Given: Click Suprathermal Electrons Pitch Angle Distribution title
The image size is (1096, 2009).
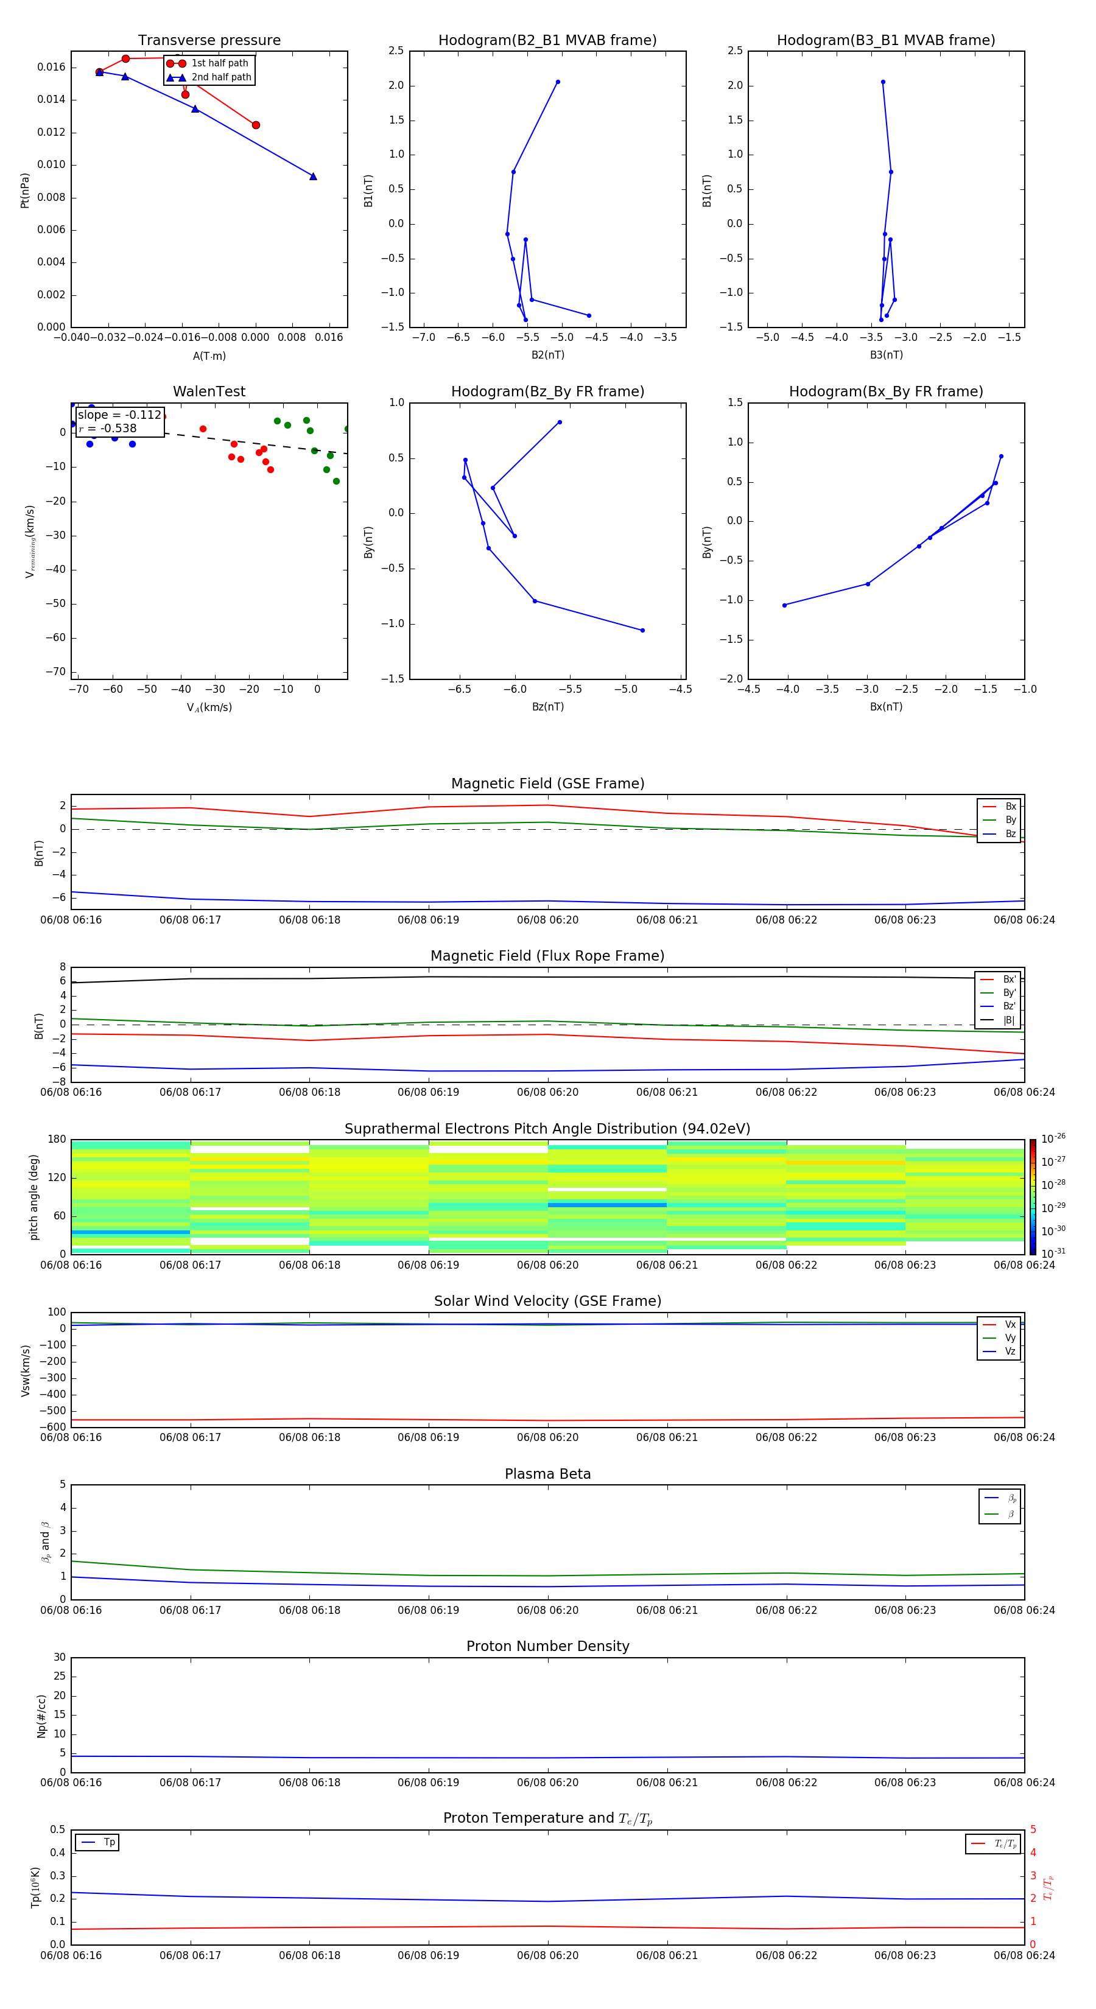Looking at the screenshot, I should click(x=547, y=1129).
